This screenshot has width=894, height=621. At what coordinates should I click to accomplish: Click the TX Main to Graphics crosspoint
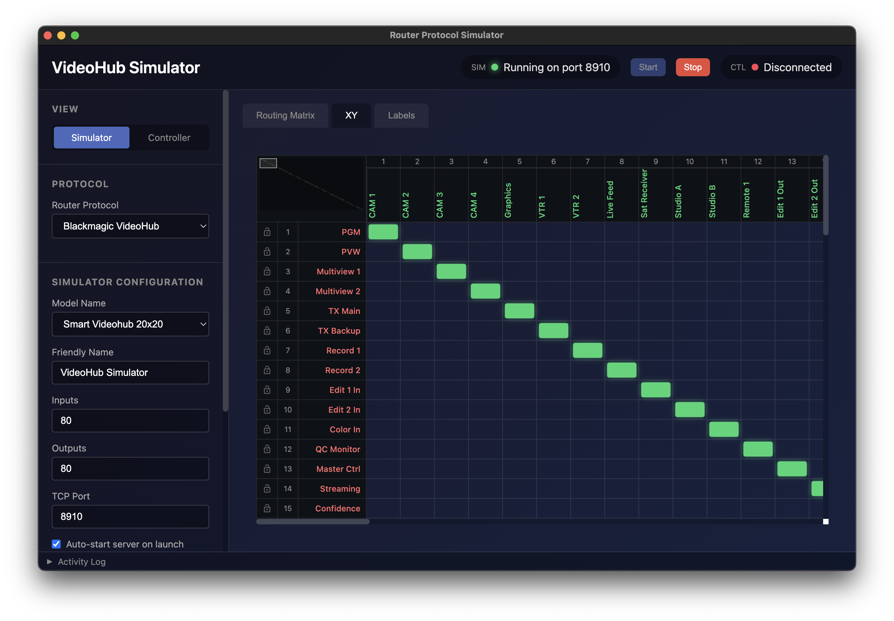pyautogui.click(x=520, y=311)
